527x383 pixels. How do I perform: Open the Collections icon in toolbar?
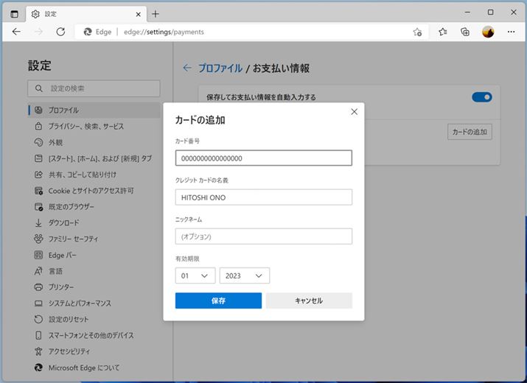point(465,32)
